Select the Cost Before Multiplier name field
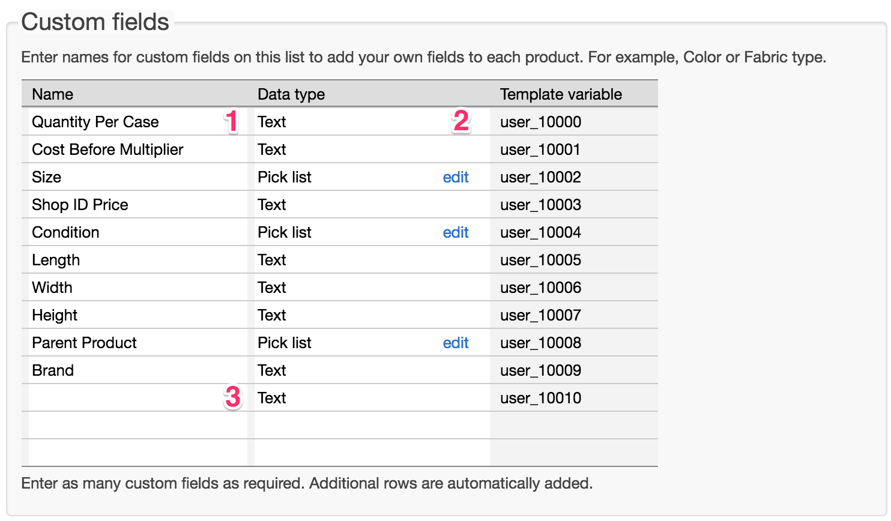 tap(138, 149)
